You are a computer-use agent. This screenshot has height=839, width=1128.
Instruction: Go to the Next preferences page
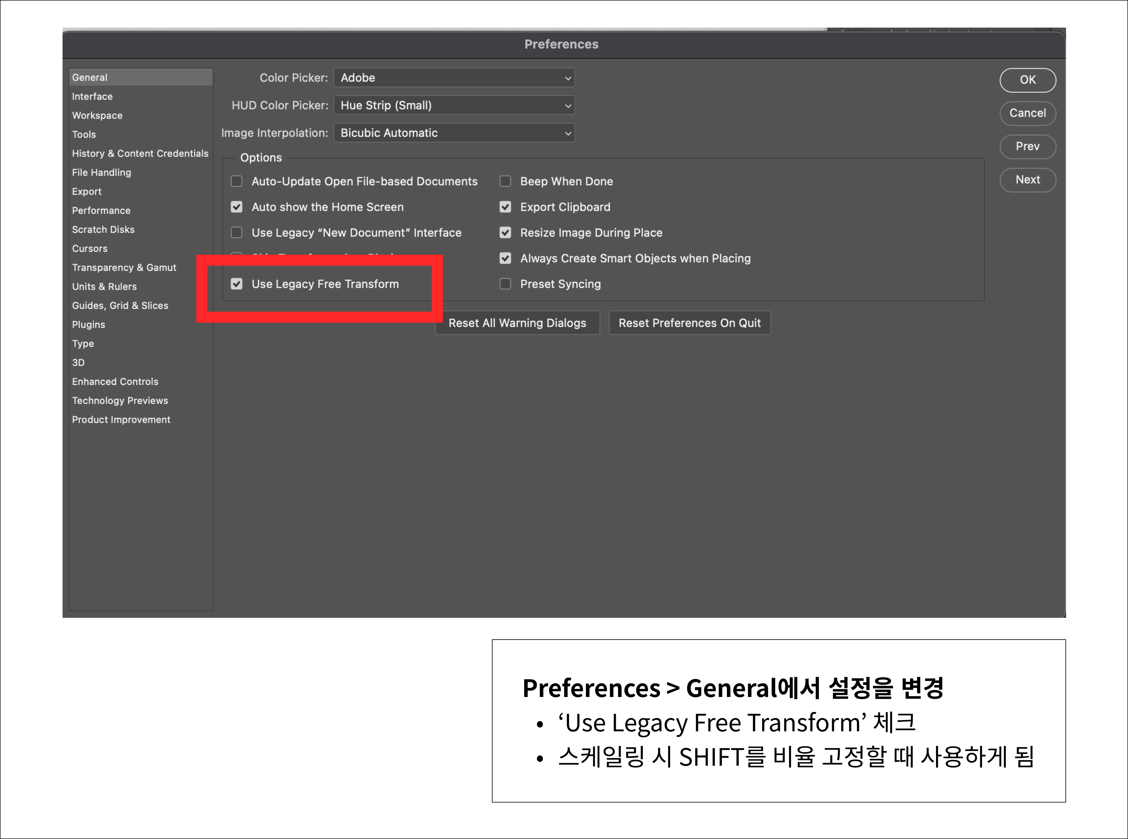click(1027, 180)
